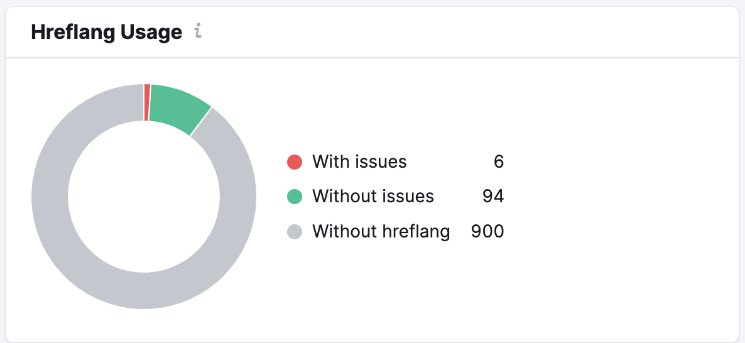Screen dimensions: 745x343
Task: Click the green 'Without issues' legend dot
Action: tap(295, 197)
